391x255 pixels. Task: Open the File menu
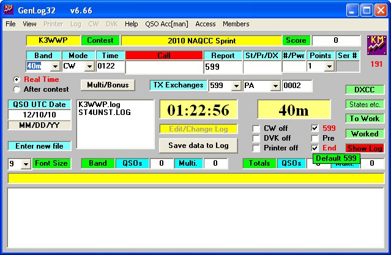pos(10,24)
